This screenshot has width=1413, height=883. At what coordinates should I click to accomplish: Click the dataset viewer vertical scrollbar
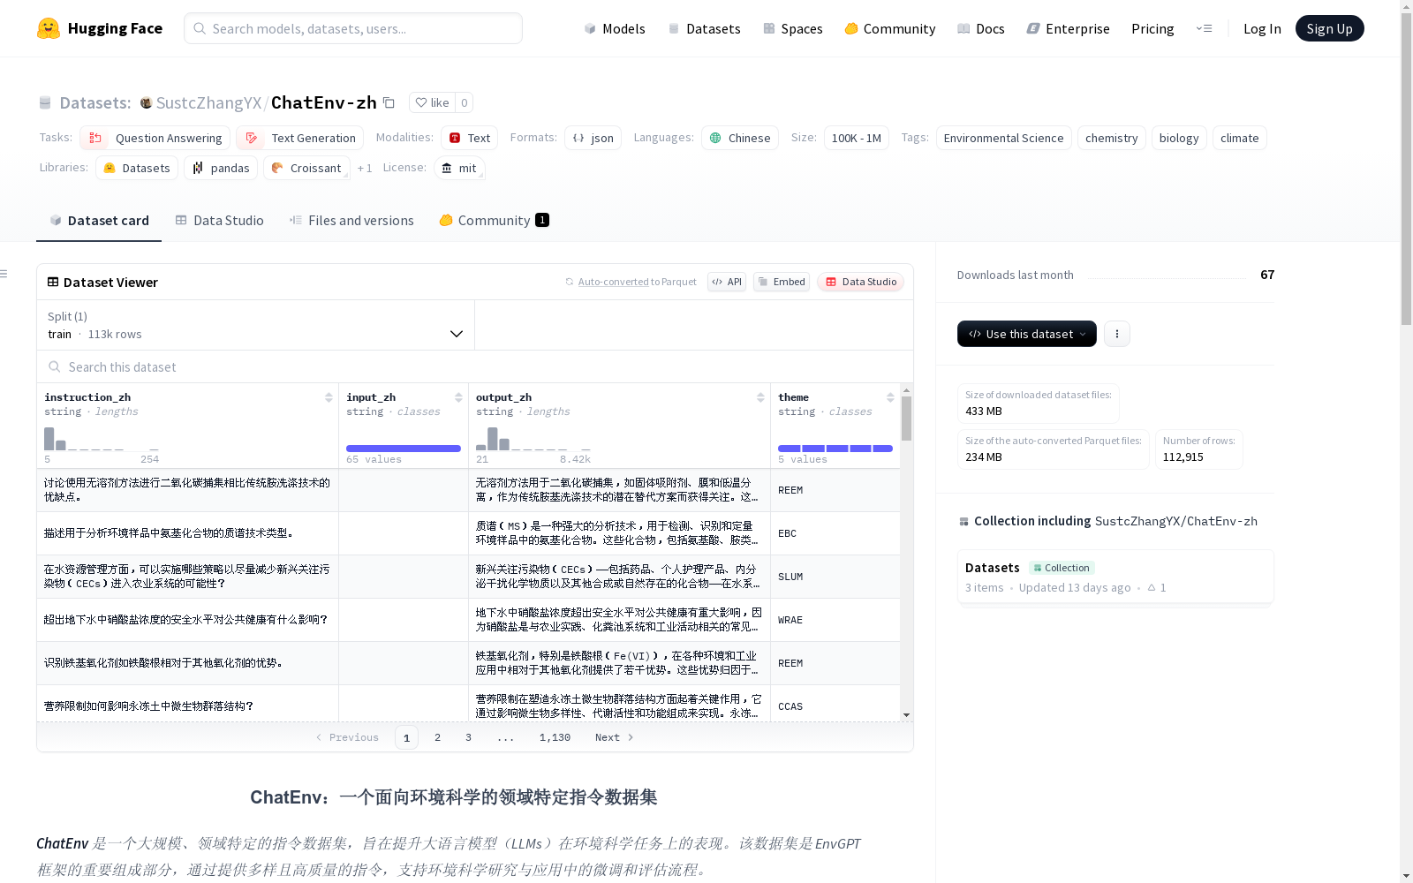click(906, 419)
